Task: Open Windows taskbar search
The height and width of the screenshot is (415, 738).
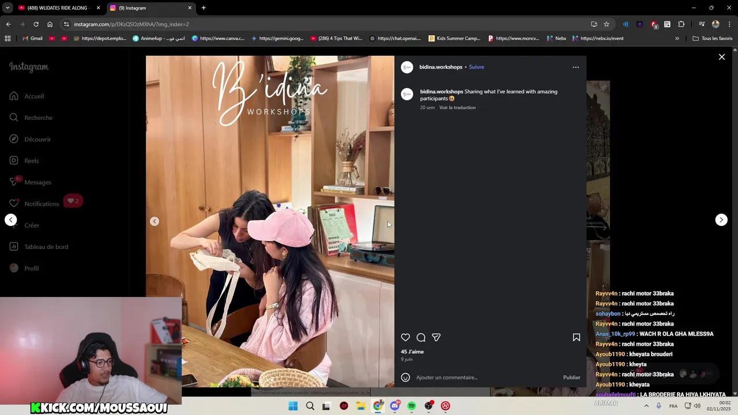Action: click(310, 406)
